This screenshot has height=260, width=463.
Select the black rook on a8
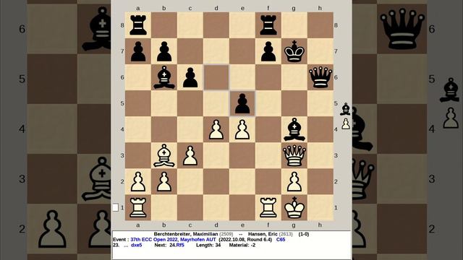tap(138, 25)
